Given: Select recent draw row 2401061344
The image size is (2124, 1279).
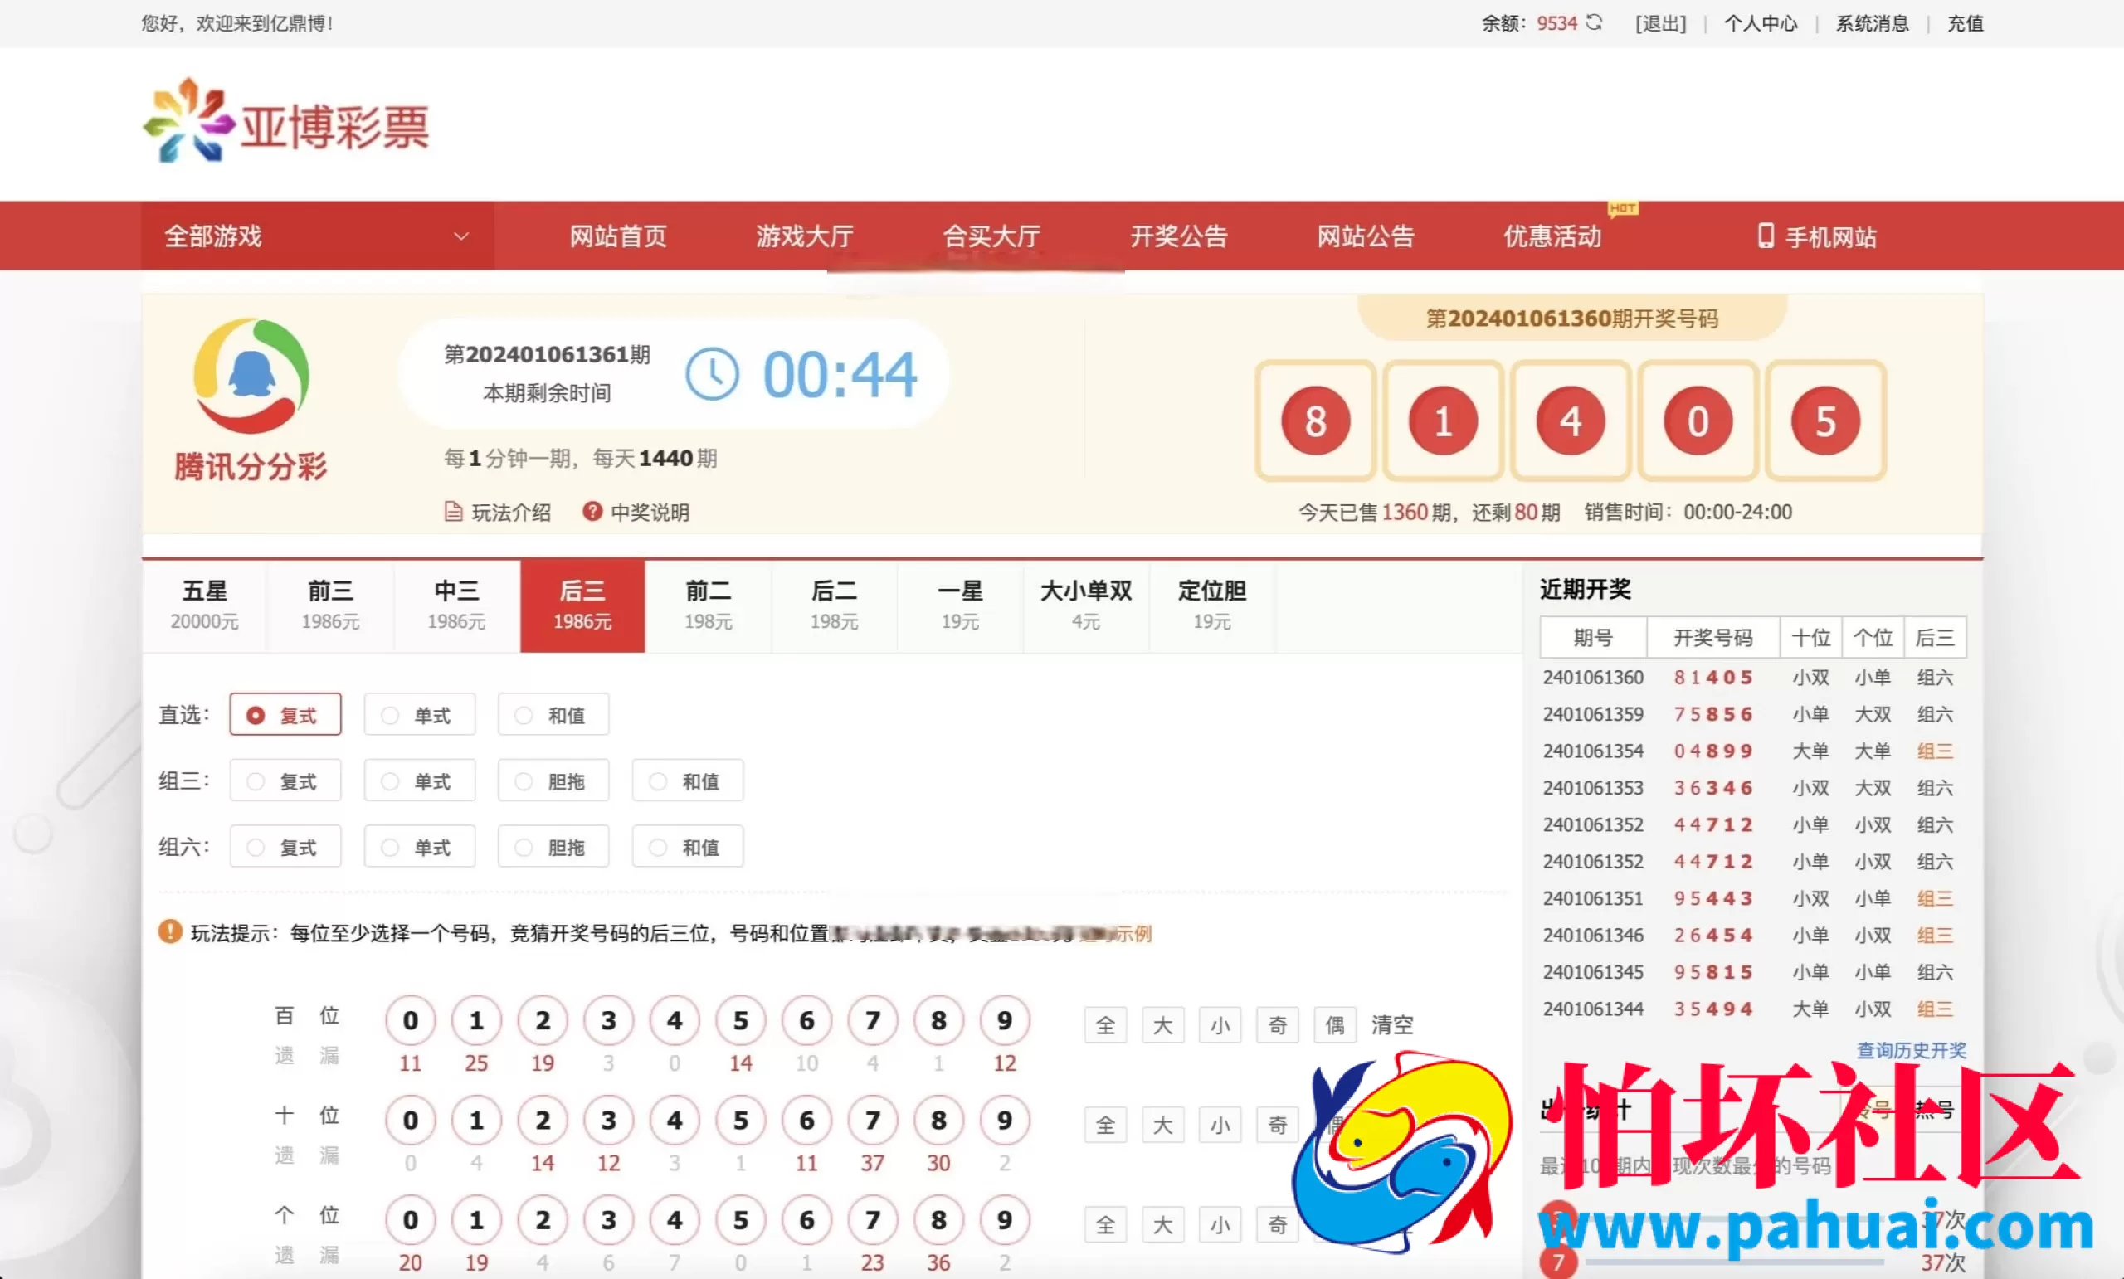Looking at the screenshot, I should (1752, 1009).
